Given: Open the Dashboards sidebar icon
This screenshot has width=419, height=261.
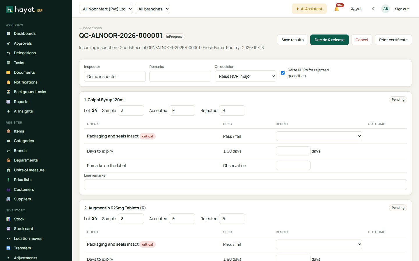Looking at the screenshot, I should coord(8,34).
